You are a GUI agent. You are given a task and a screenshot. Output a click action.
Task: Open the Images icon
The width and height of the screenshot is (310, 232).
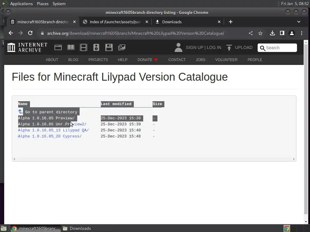click(122, 47)
